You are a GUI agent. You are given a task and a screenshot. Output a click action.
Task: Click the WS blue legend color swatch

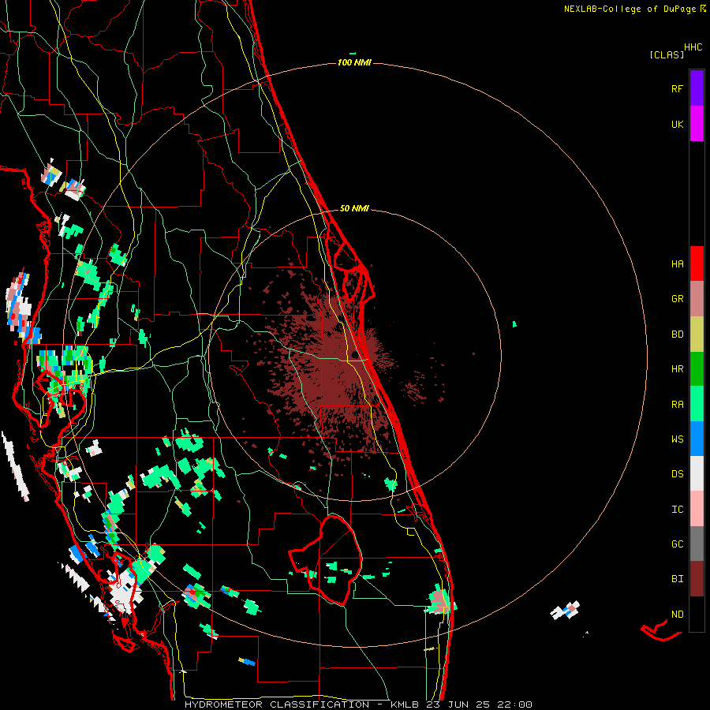(697, 439)
